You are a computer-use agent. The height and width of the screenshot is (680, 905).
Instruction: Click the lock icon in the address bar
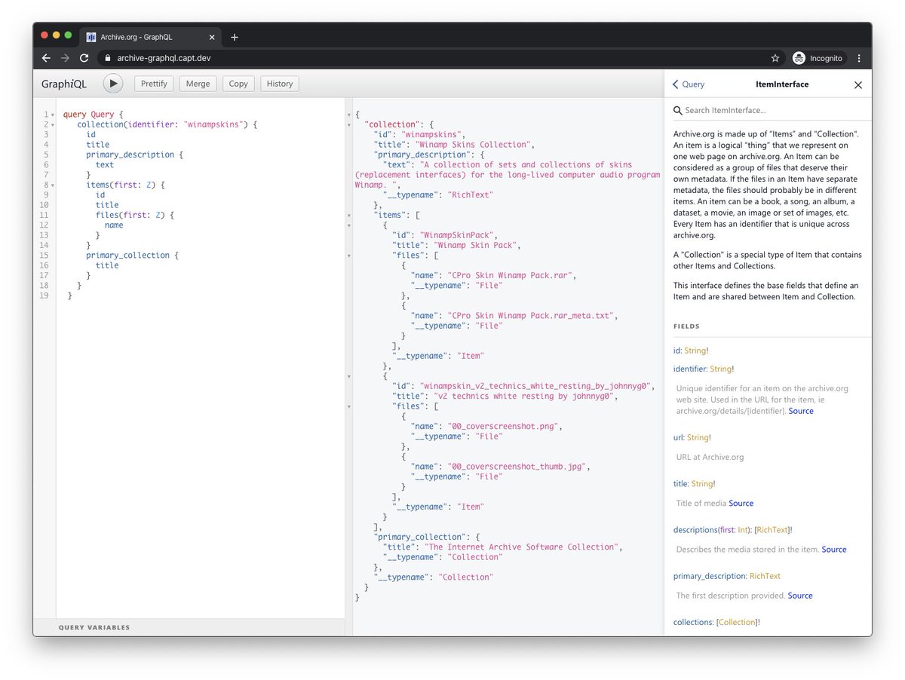click(107, 58)
